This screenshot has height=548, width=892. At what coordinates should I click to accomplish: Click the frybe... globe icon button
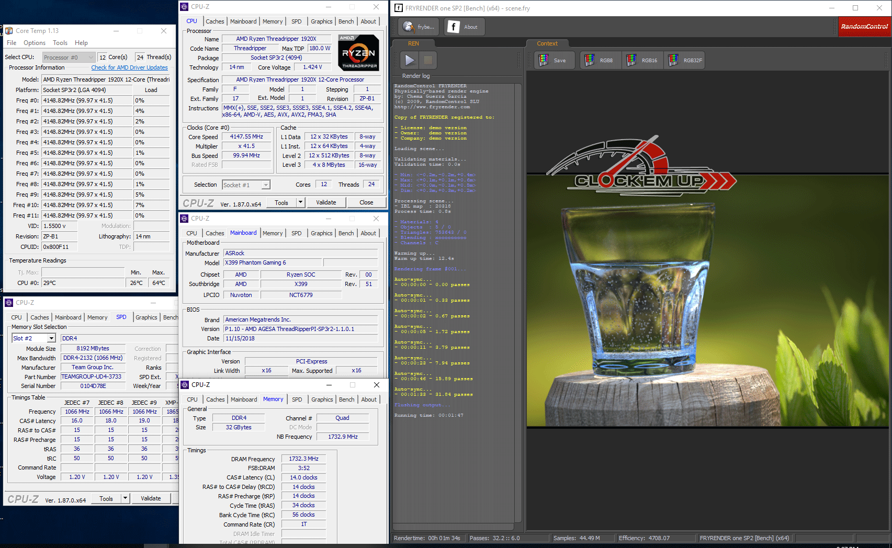point(419,27)
